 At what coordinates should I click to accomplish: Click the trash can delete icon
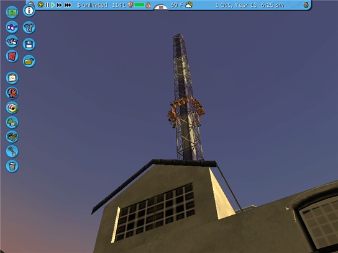(12, 166)
